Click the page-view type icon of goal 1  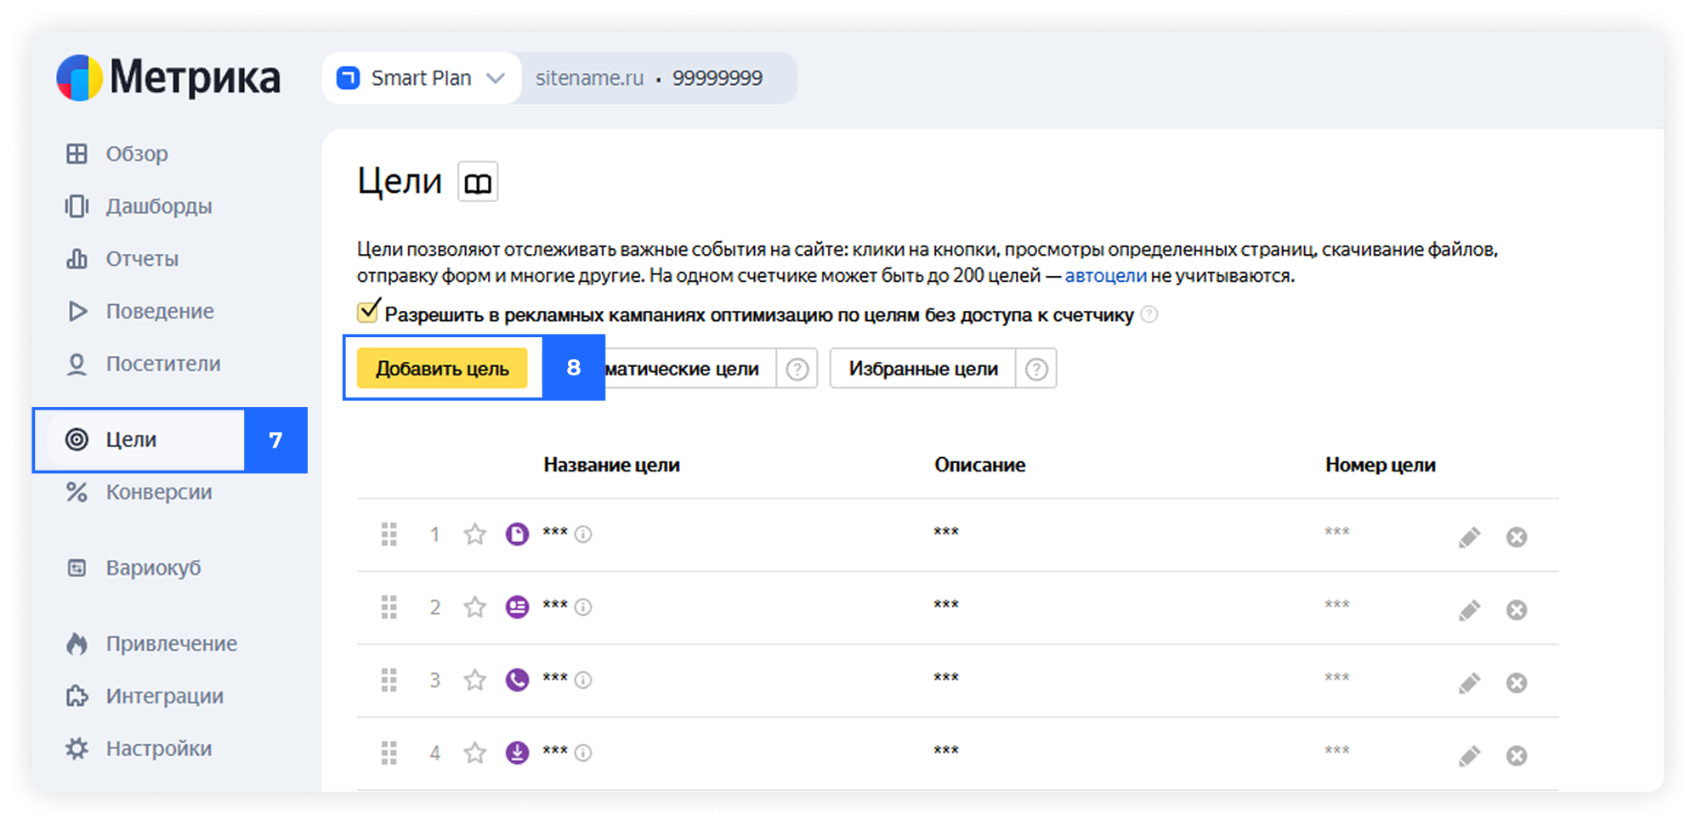coord(517,534)
